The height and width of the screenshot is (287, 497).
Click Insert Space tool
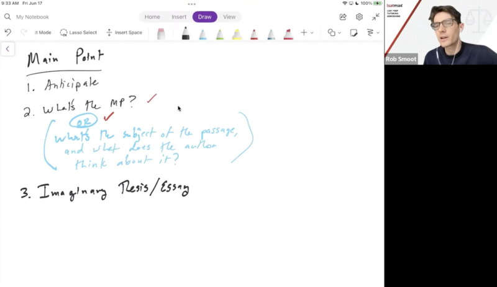(124, 32)
